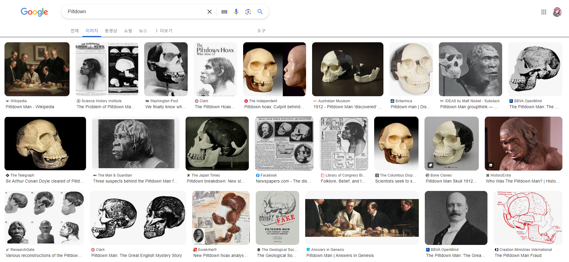Click the HistoryExtra favicon
Viewport: 569px width, 262px height.
pyautogui.click(x=488, y=175)
